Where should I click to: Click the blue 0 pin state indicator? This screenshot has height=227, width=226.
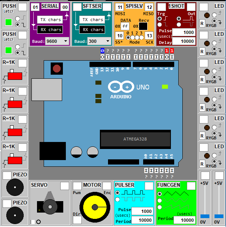pos(102,51)
